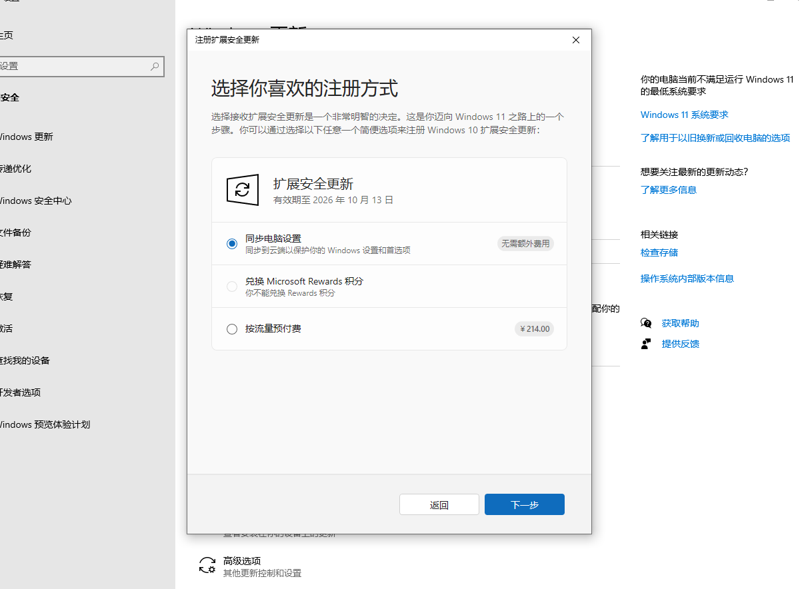Viewport: 800px width, 589px height.
Task: Click the search magnifier icon in settings box
Action: coord(155,66)
